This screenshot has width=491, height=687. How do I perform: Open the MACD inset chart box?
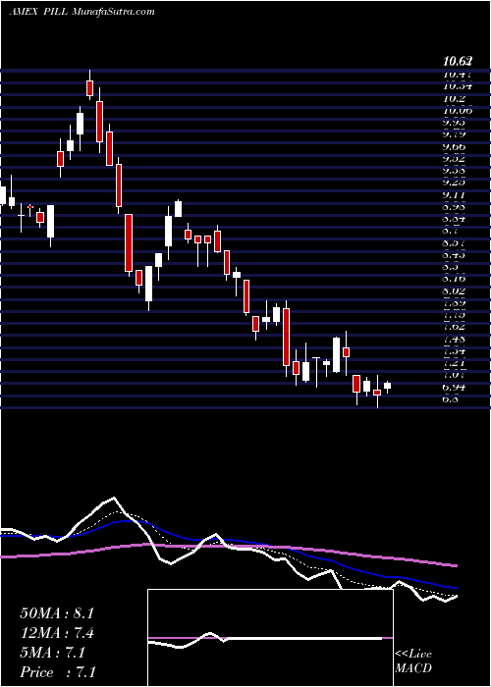coord(270,638)
